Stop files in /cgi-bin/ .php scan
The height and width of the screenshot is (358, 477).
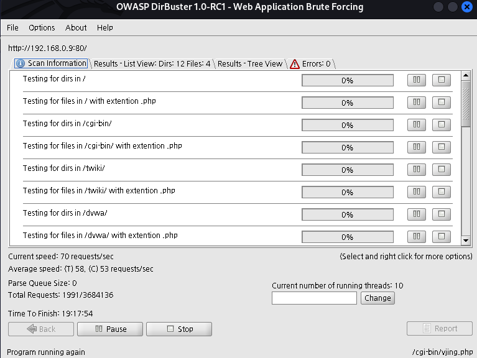click(442, 147)
